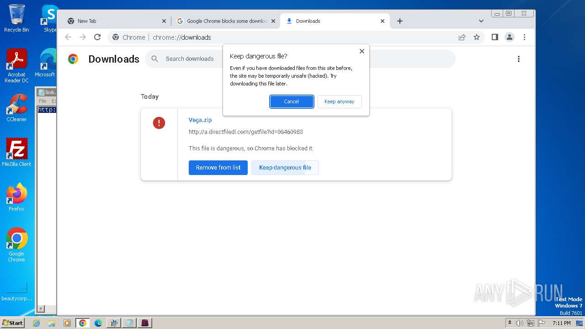The width and height of the screenshot is (585, 329).
Task: Close the Downloads tab
Action: pos(383,21)
